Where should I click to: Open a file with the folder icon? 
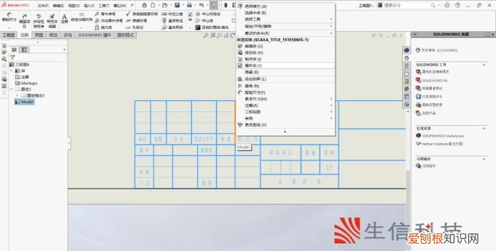tap(165, 5)
